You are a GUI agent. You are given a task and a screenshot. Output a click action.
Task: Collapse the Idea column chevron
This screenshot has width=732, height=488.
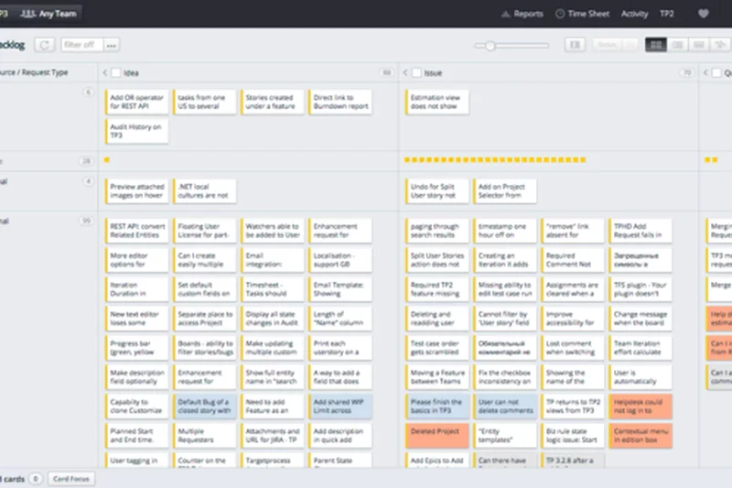[104, 72]
